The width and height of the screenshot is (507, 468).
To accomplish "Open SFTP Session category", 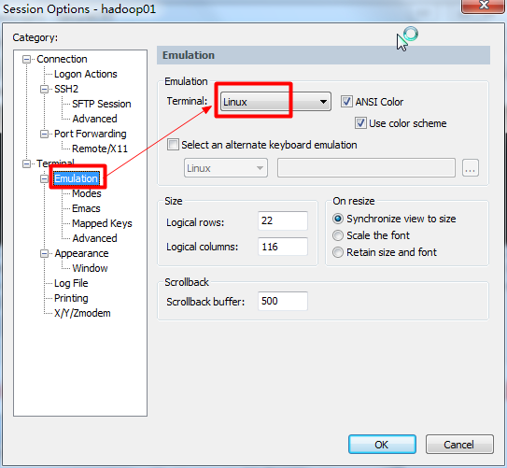I will point(102,104).
